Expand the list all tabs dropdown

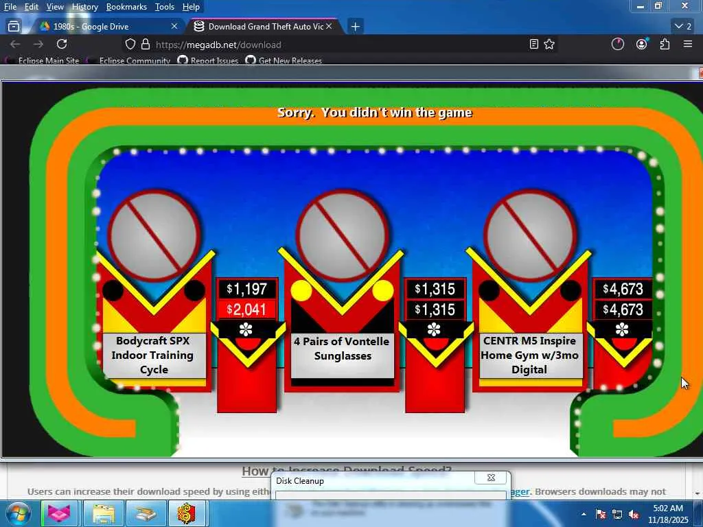click(x=683, y=27)
